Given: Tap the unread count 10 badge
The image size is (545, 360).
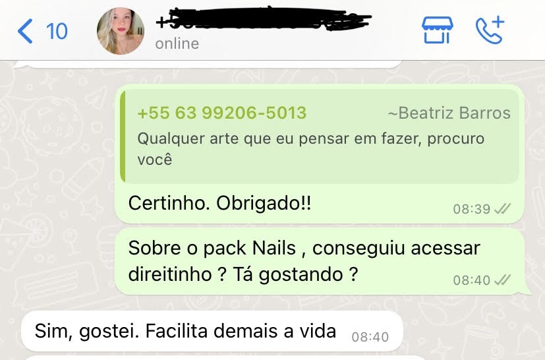Looking at the screenshot, I should tap(57, 32).
